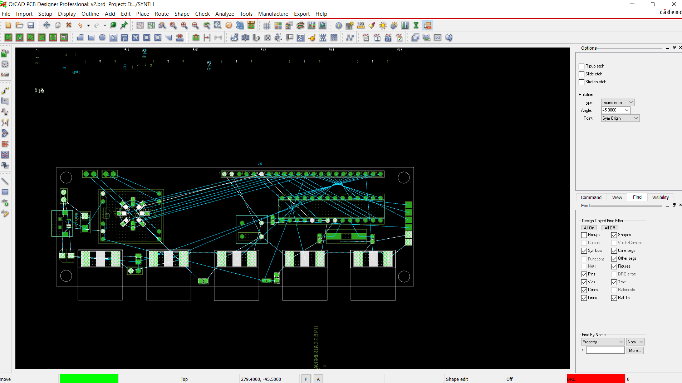Click the green status indicator in status bar

click(89, 379)
